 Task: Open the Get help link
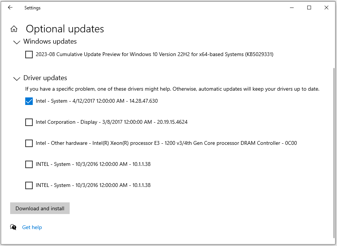click(32, 227)
